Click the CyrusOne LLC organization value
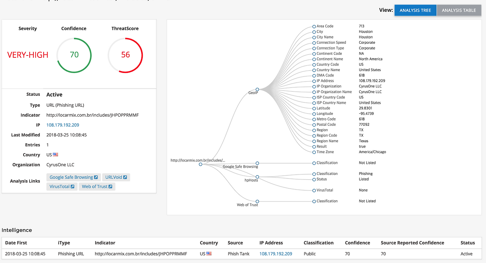This screenshot has height=263, width=486. pyautogui.click(x=60, y=165)
